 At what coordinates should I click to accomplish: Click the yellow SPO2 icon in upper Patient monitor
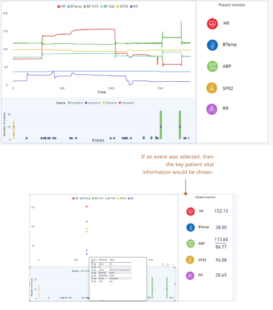[212, 88]
